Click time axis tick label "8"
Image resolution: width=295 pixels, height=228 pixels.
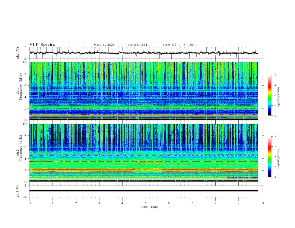pyautogui.click(x=215, y=203)
